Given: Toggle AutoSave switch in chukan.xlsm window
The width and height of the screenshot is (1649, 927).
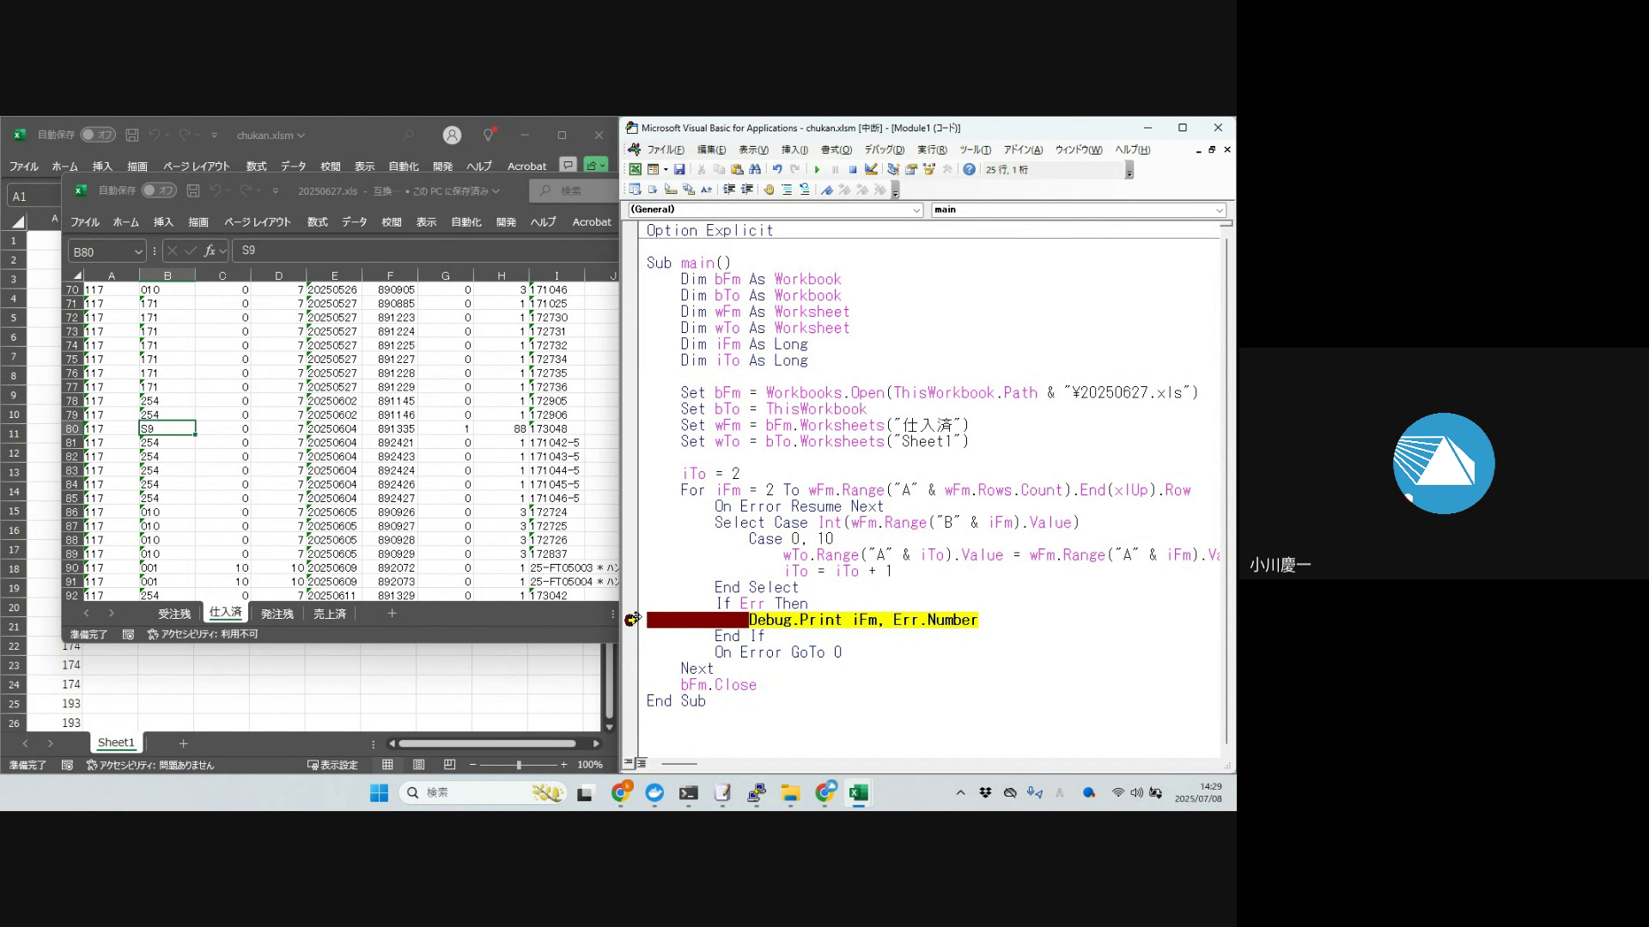Looking at the screenshot, I should point(98,135).
